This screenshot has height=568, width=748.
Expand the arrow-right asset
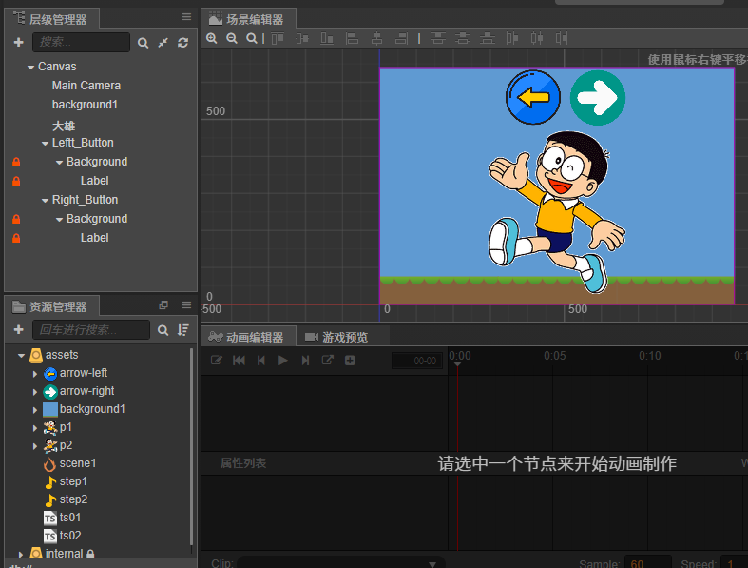click(35, 392)
